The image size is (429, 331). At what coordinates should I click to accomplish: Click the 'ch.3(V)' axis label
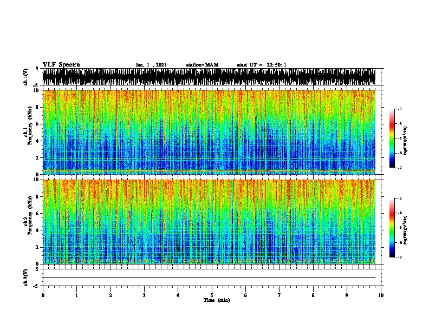26,277
